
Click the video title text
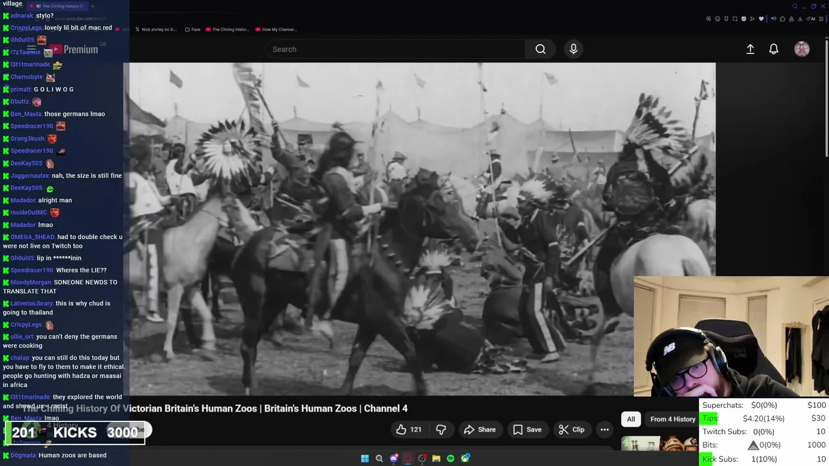(x=215, y=408)
